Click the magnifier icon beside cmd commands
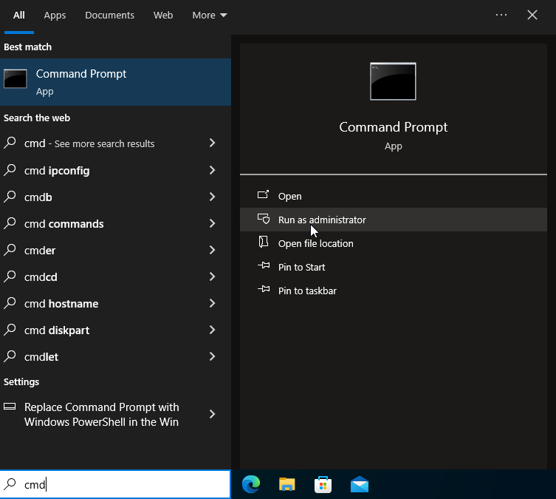Screen dimensions: 556x499 (10, 223)
